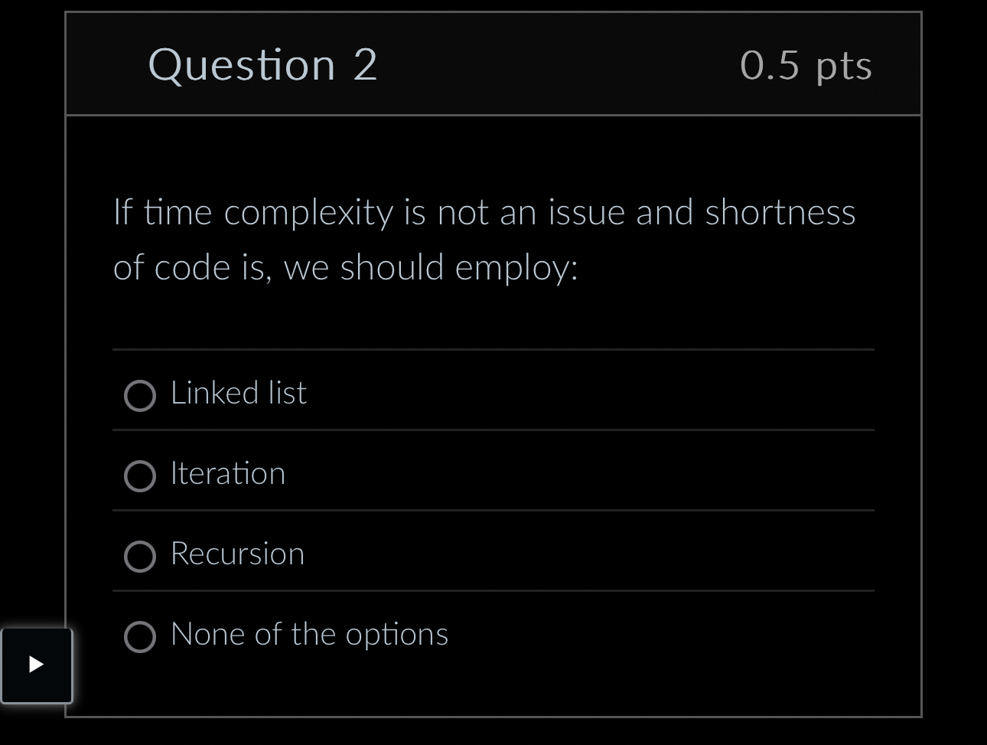Pick the None of the options choice

[140, 637]
